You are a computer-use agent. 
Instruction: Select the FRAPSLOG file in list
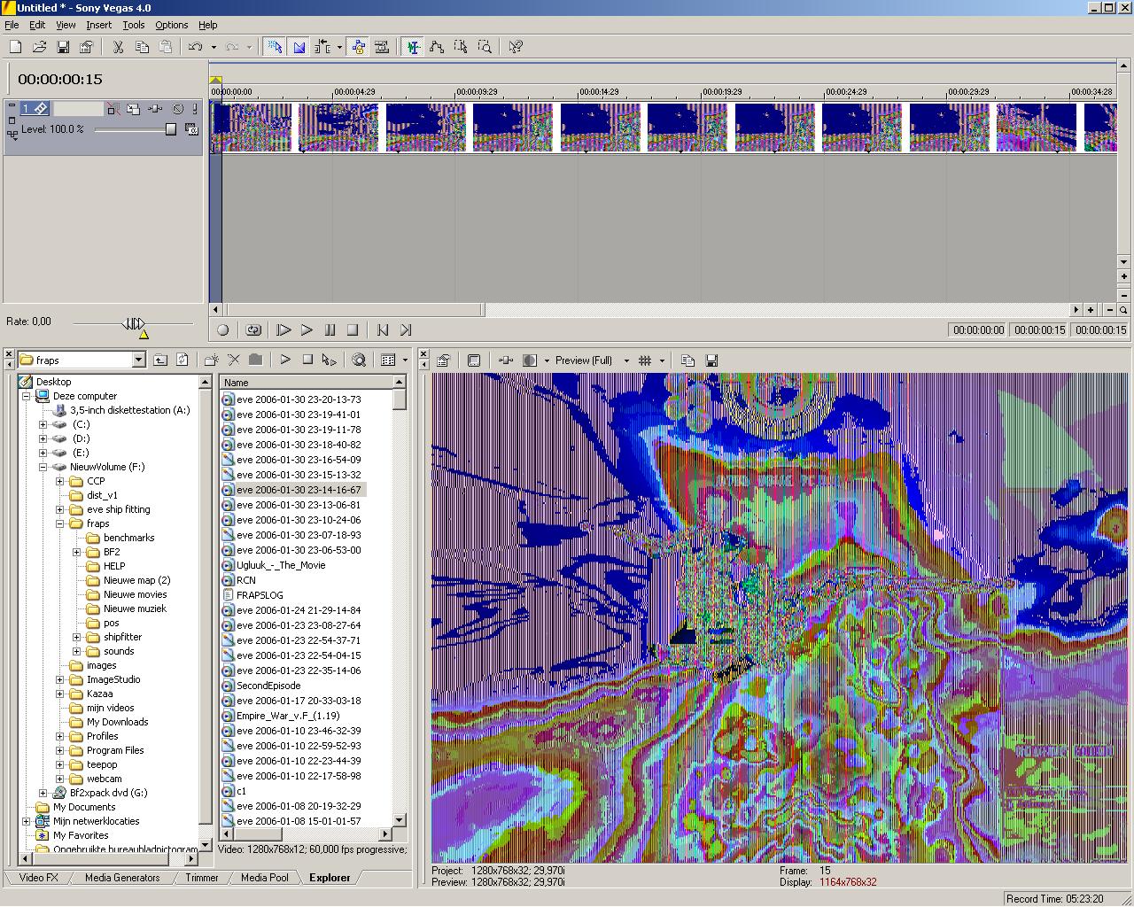tap(260, 595)
